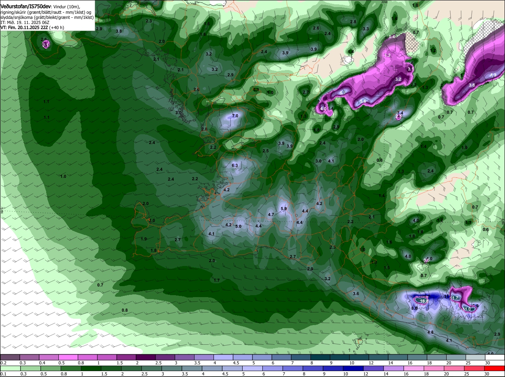The image size is (505, 377).
Task: Click the pale green 0.1 rain legend swatch
Action: [x=11, y=368]
